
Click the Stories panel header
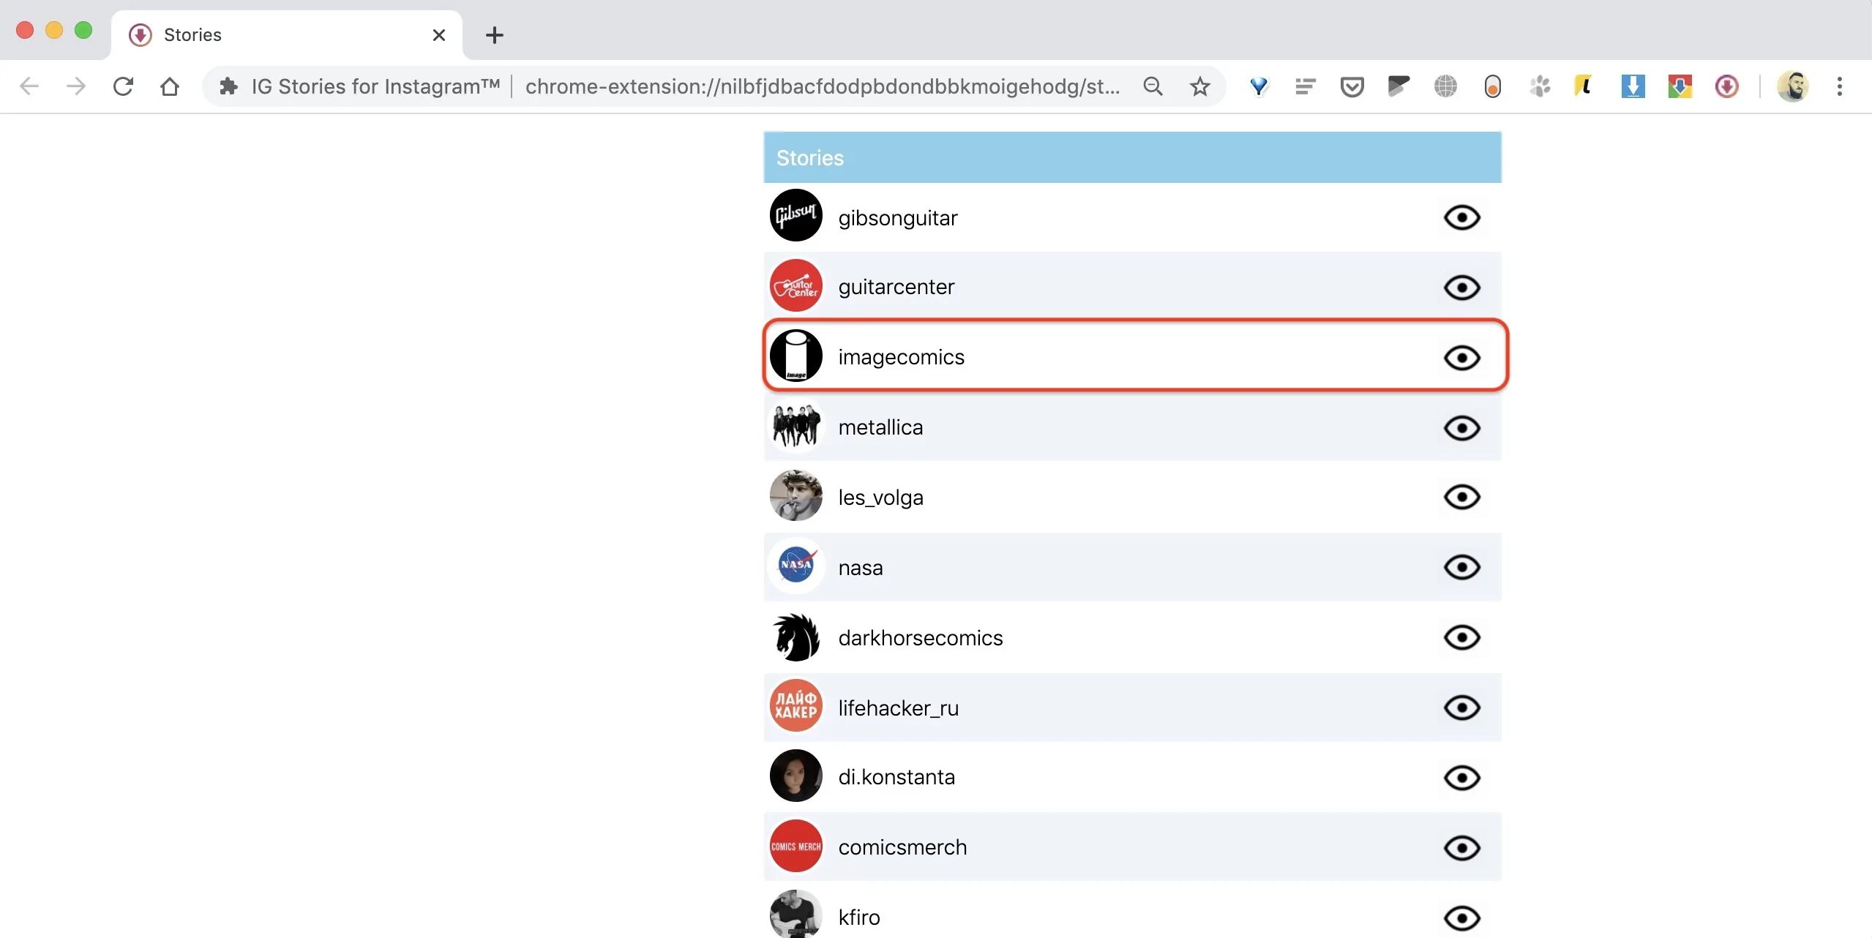(1132, 157)
